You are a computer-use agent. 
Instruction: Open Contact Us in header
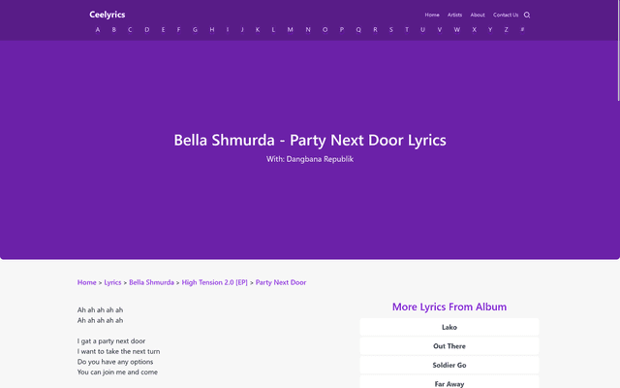(506, 15)
